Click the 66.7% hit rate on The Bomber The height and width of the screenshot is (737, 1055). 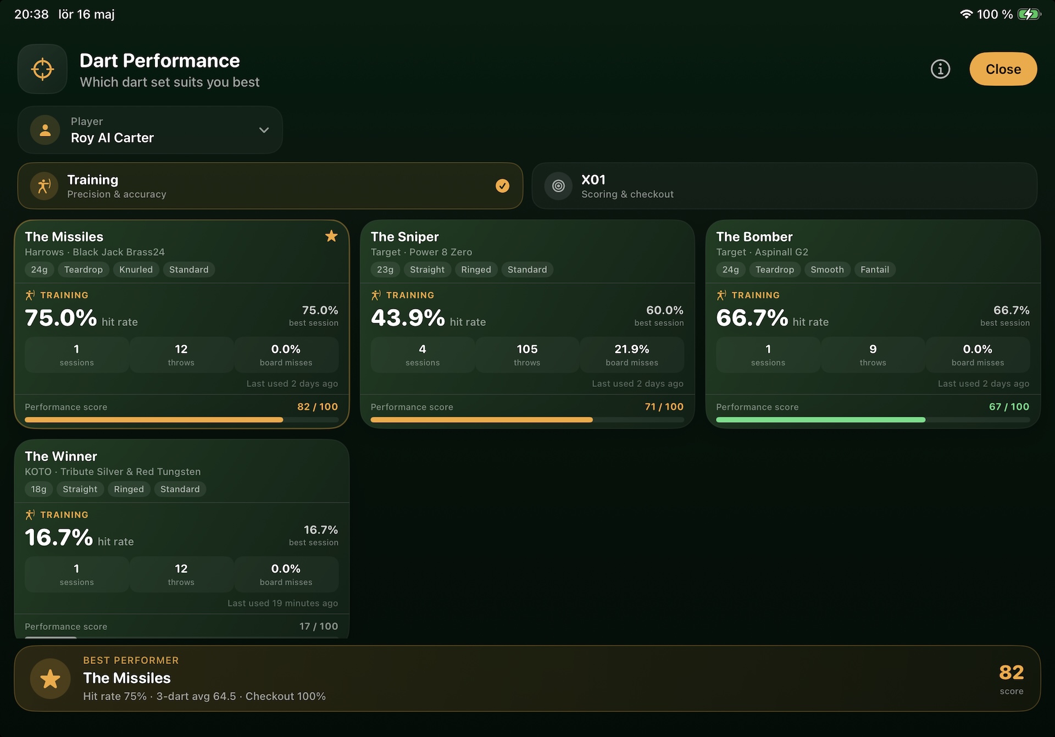tap(752, 318)
